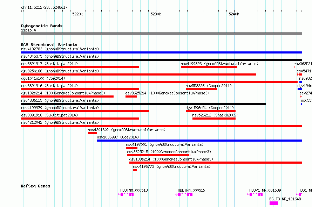
Task: Click the dgv1041n100 (Coe2014) label
Action: pyautogui.click(x=43, y=78)
